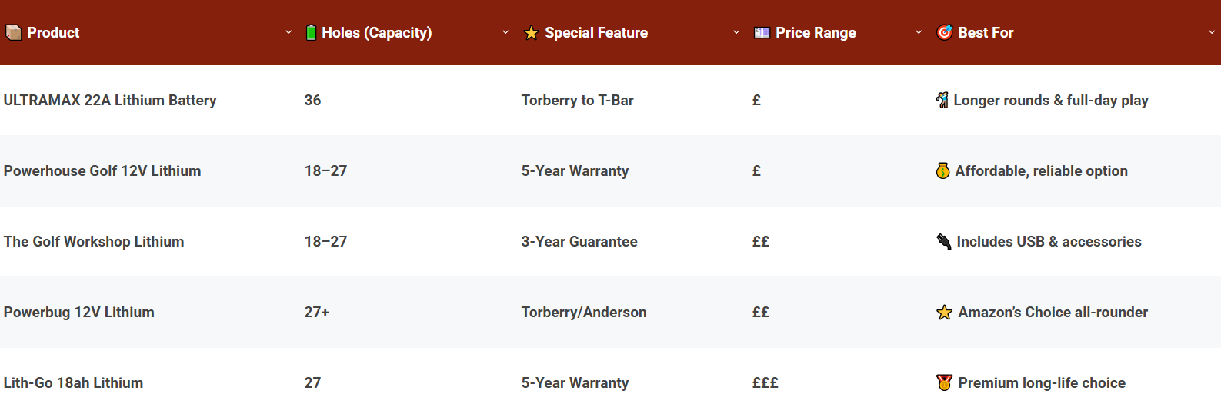Click the target icon beside Best For
The width and height of the screenshot is (1221, 417).
[x=944, y=33]
